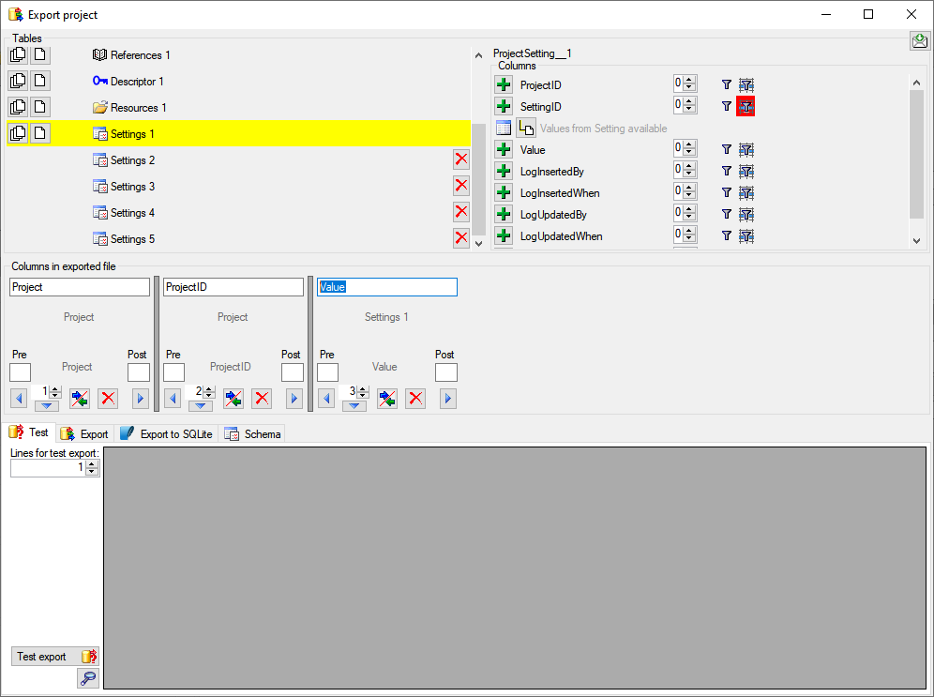This screenshot has height=697, width=934.
Task: Remove Settings 4 table with red X
Action: tap(461, 211)
